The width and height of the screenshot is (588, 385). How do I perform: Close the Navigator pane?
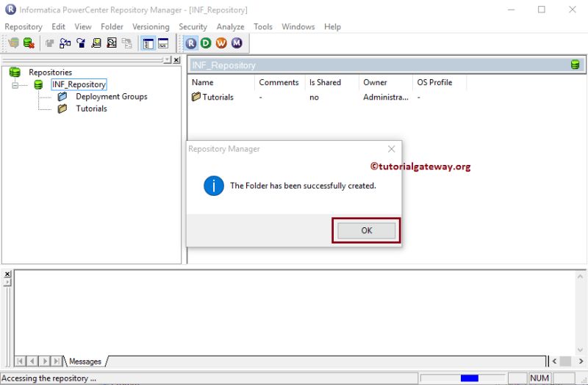(x=176, y=60)
